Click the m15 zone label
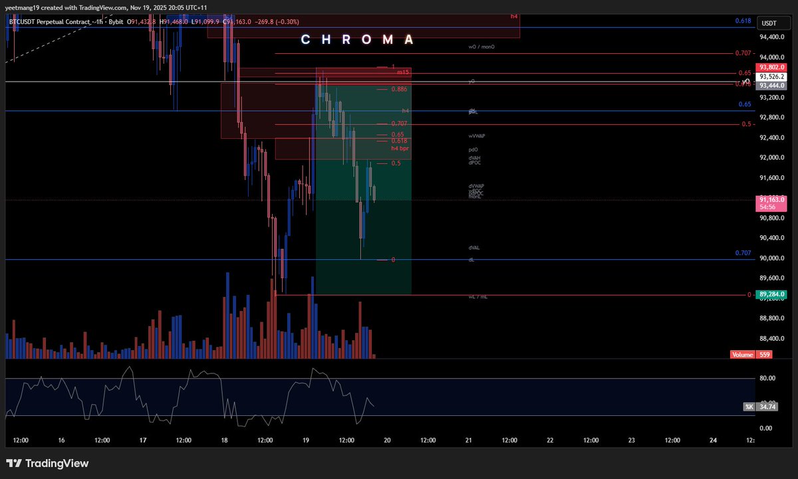 [x=403, y=72]
